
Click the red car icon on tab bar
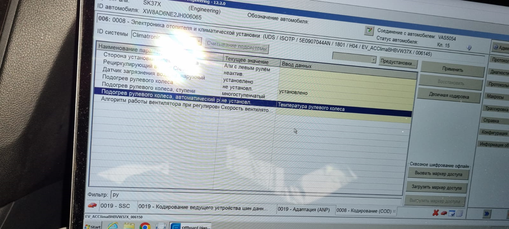92,205
